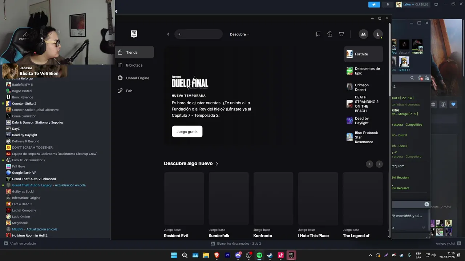Select Lethal Company in Steam library
This screenshot has height=261, width=465.
pyautogui.click(x=24, y=210)
